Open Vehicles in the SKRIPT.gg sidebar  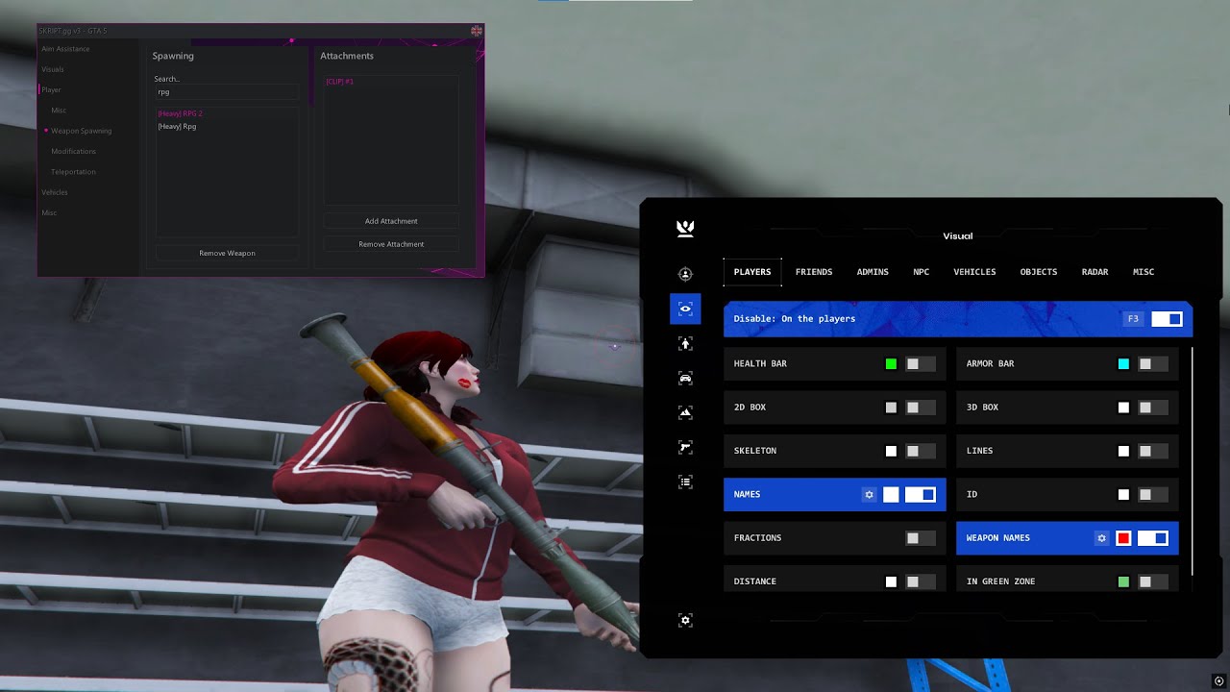pyautogui.click(x=54, y=192)
